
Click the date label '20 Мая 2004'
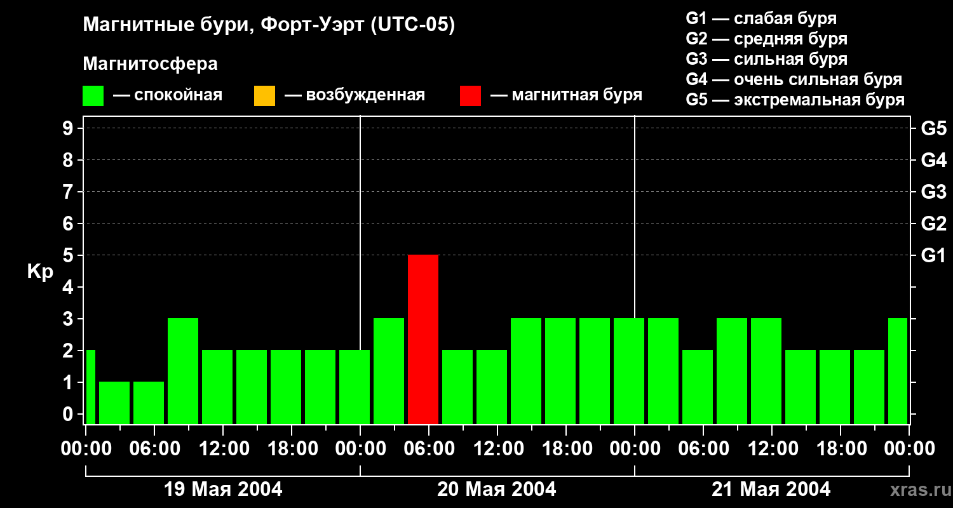497,490
